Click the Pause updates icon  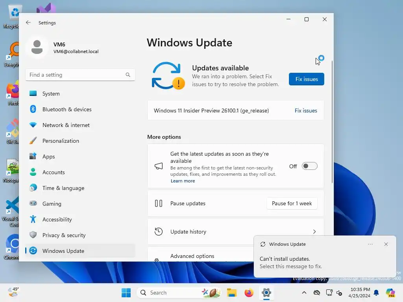pyautogui.click(x=159, y=203)
